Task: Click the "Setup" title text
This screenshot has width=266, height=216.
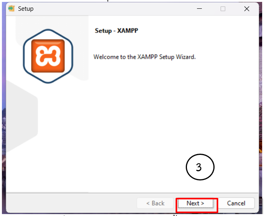Action: click(x=26, y=9)
